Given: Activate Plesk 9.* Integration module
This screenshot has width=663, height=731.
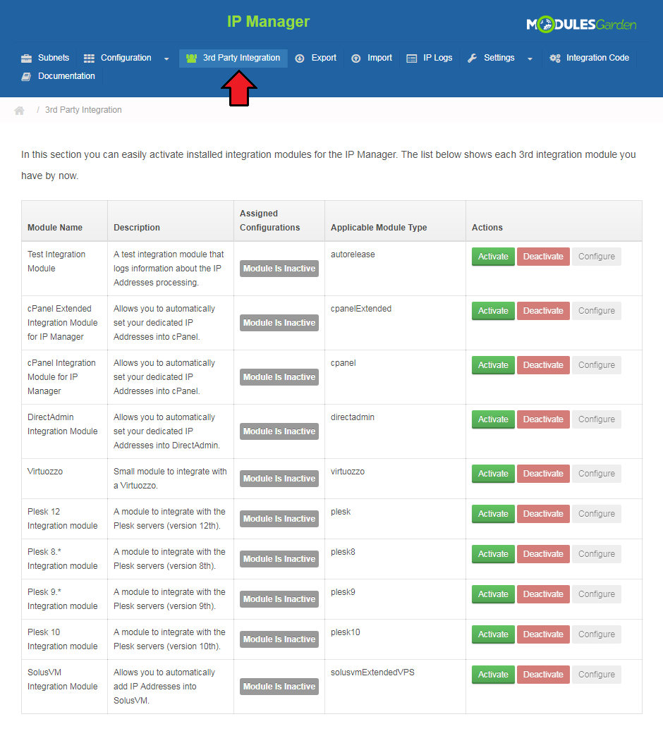Looking at the screenshot, I should (x=493, y=594).
